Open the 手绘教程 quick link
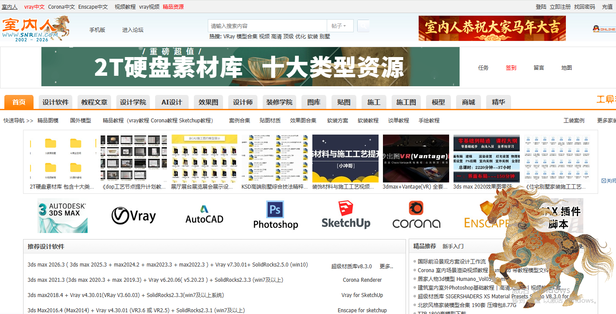The height and width of the screenshot is (314, 616). click(429, 121)
